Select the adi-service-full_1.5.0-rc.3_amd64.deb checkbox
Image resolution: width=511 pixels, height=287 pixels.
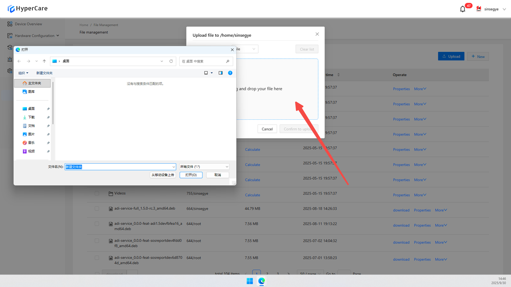point(97,208)
